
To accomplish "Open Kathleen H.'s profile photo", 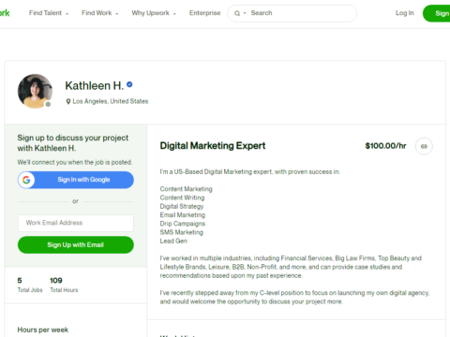I will click(x=35, y=91).
